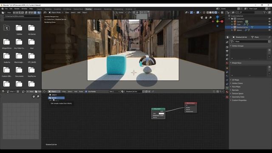The width and height of the screenshot is (272, 153).
Task: Expand the Geometry Data panel
Action: point(238,97)
